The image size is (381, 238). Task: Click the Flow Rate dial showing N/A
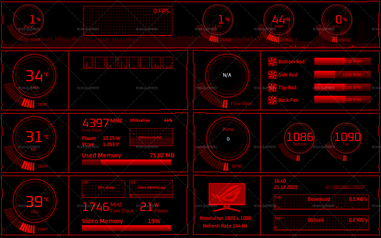228,75
